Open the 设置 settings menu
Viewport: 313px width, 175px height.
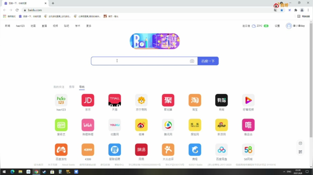click(x=277, y=26)
